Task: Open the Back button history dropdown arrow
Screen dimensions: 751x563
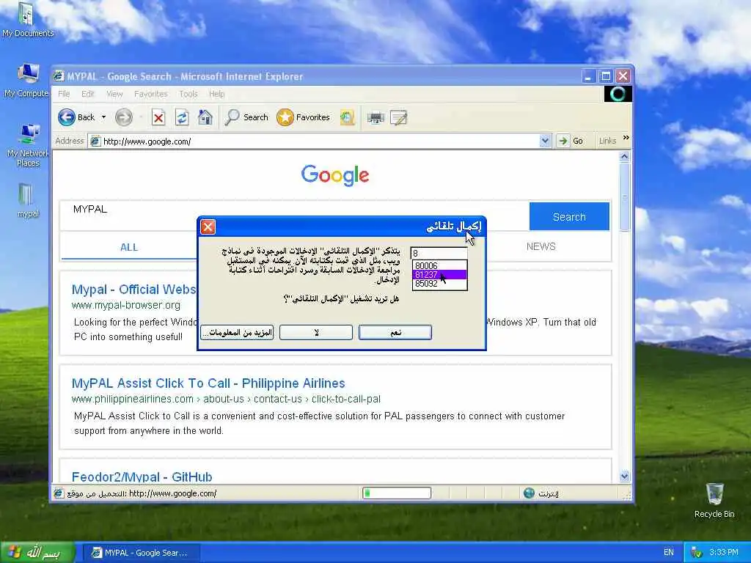Action: pyautogui.click(x=103, y=117)
